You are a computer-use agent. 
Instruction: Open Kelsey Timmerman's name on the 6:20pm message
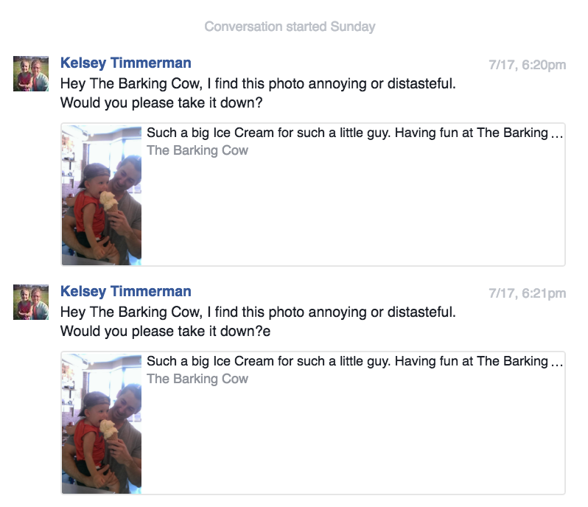click(125, 63)
